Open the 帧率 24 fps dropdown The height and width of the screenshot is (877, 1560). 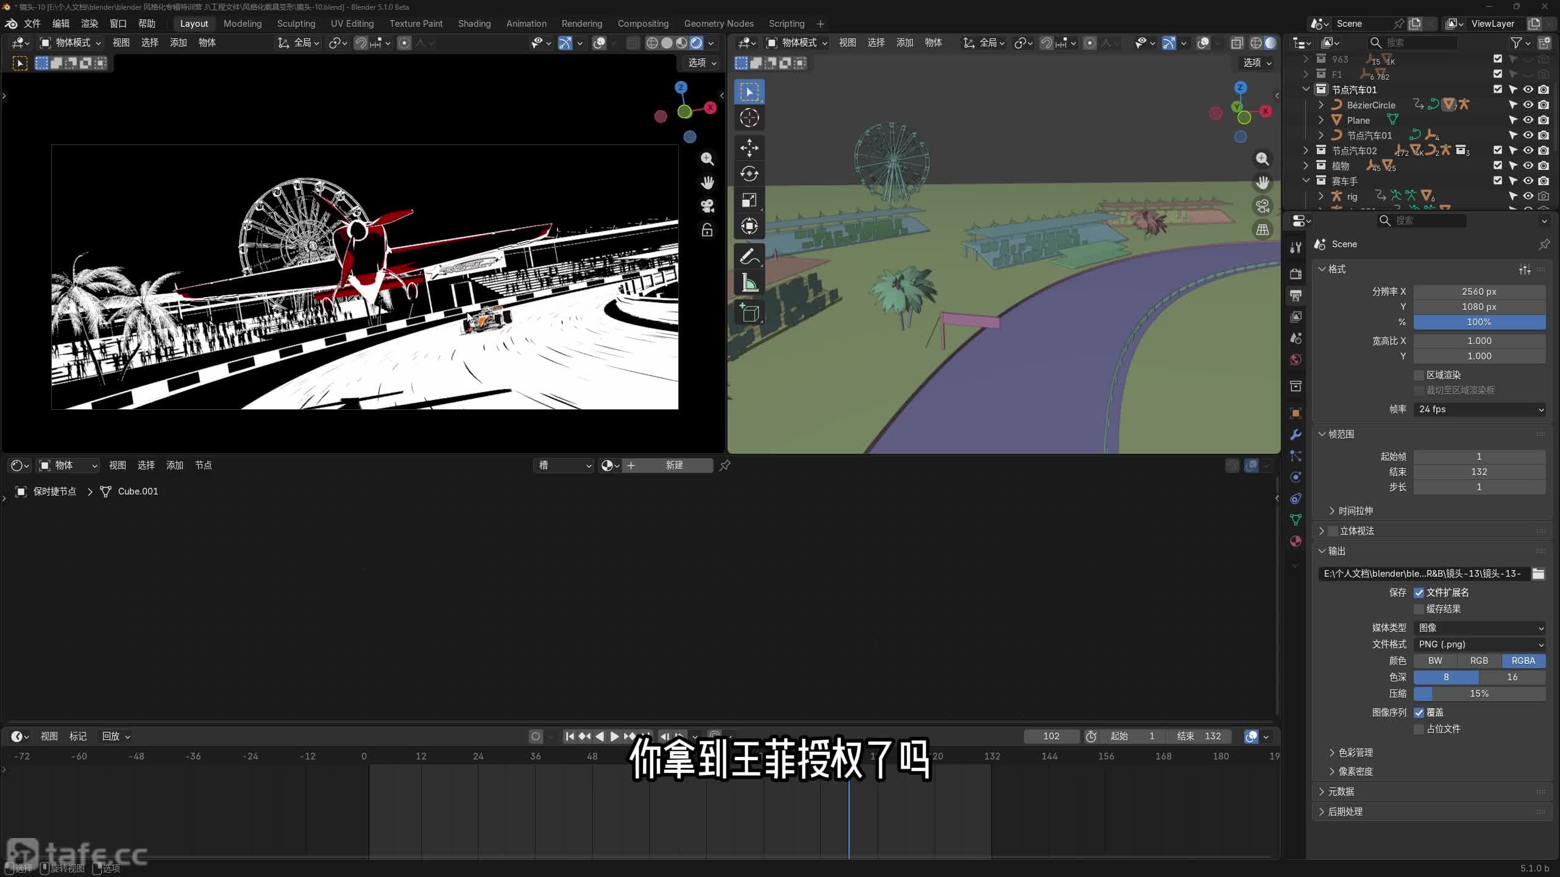(1479, 409)
